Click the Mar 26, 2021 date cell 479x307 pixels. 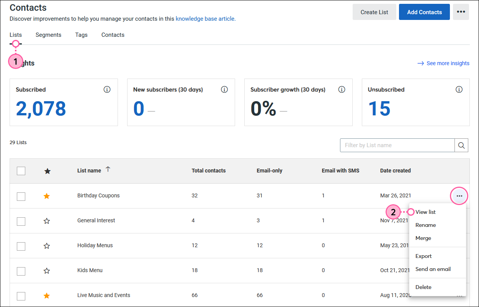pos(396,195)
